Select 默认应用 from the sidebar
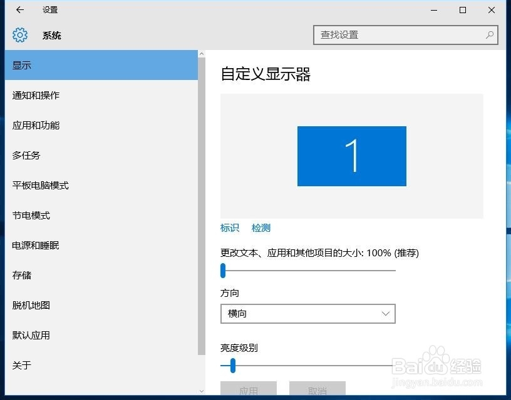The image size is (511, 400). [30, 335]
